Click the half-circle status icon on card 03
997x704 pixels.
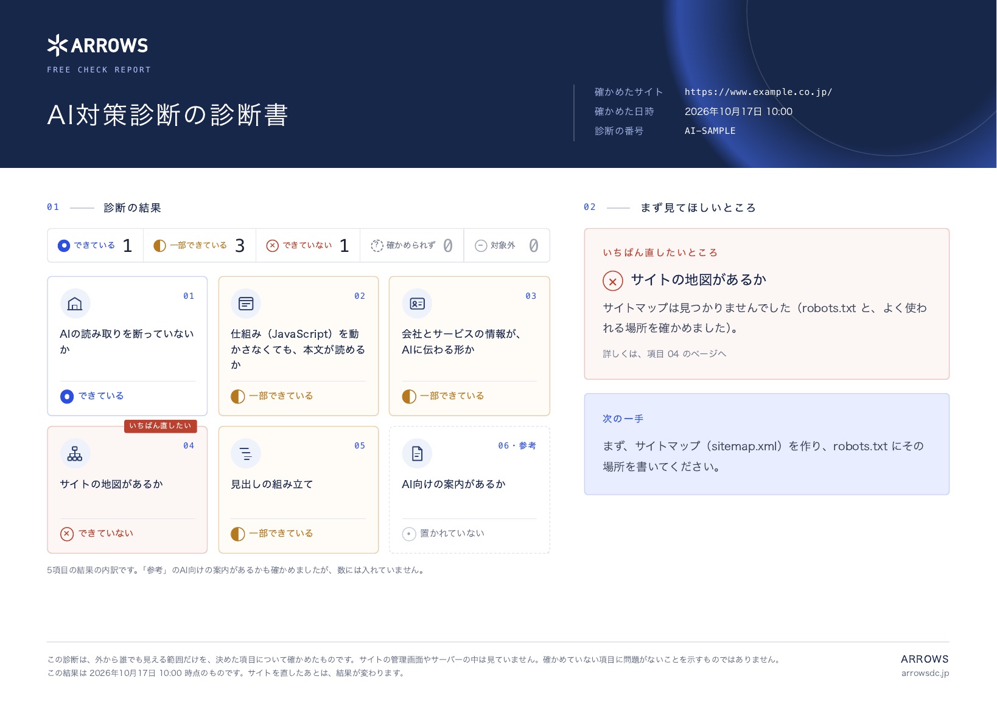pyautogui.click(x=409, y=397)
